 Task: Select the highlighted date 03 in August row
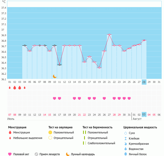(x=144, y=115)
